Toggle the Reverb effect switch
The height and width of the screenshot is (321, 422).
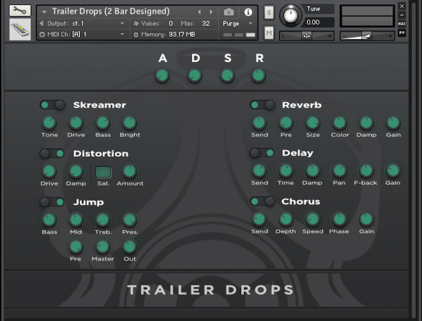(262, 105)
